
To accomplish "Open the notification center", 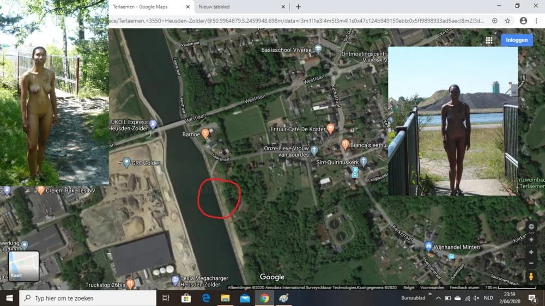I will click(x=532, y=298).
